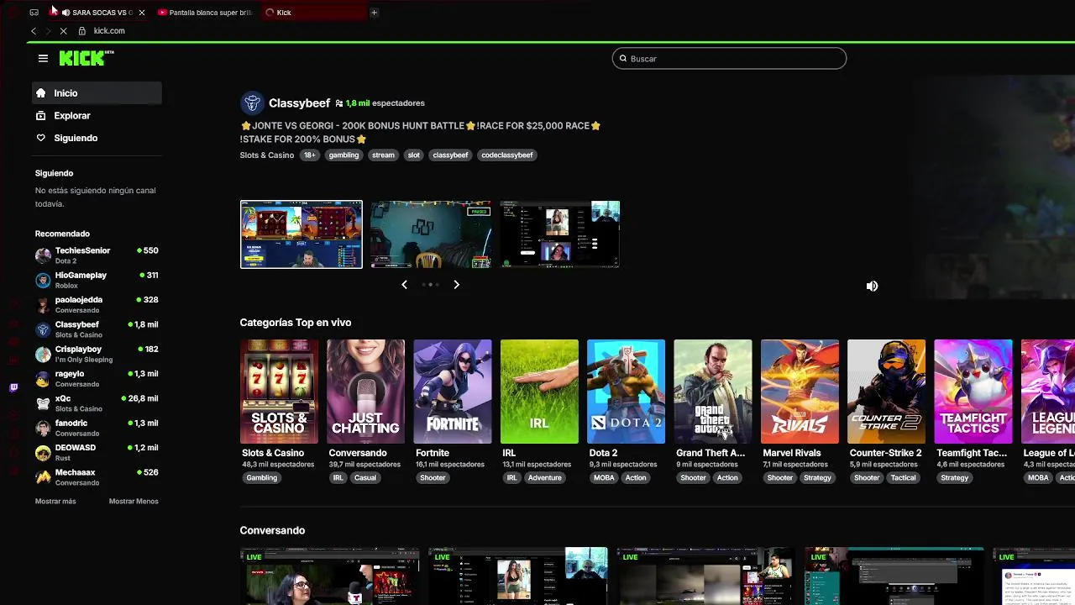
Task: Select Gambling tag under Slots & Casino
Action: tap(261, 478)
